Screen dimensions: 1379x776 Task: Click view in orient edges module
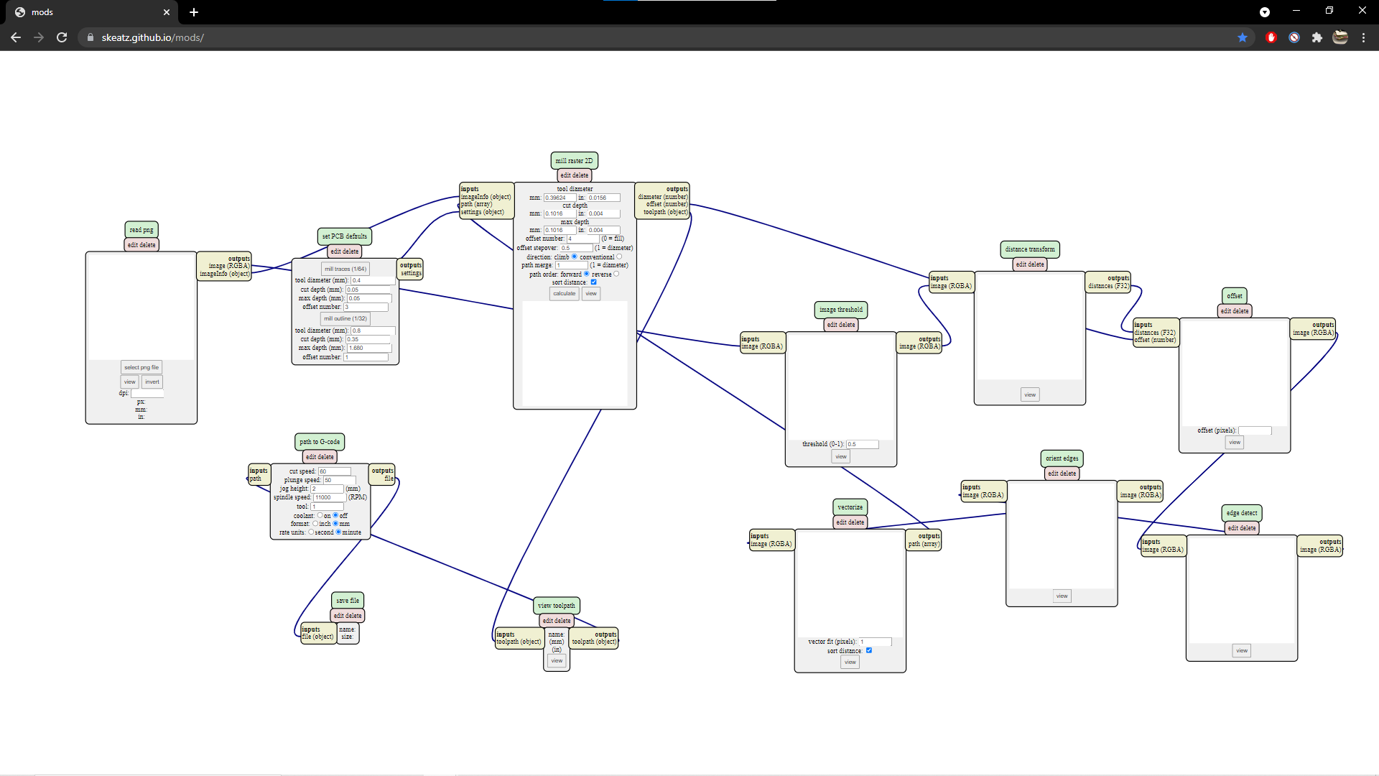point(1062,596)
